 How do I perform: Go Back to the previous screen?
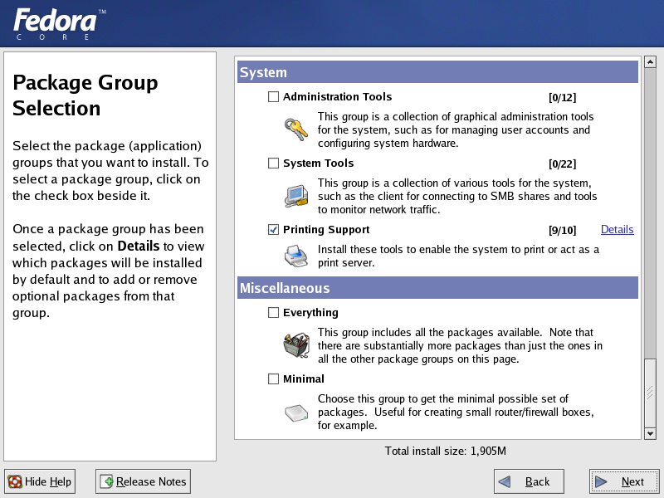click(x=529, y=481)
